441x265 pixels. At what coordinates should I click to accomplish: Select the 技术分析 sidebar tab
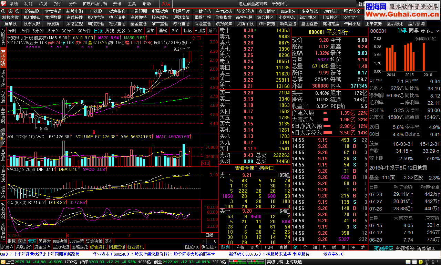click(x=3, y=57)
